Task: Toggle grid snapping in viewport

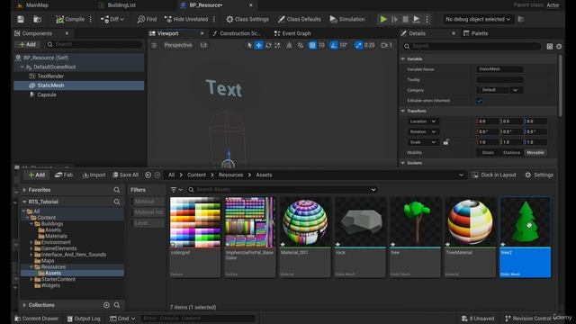Action: (x=312, y=45)
